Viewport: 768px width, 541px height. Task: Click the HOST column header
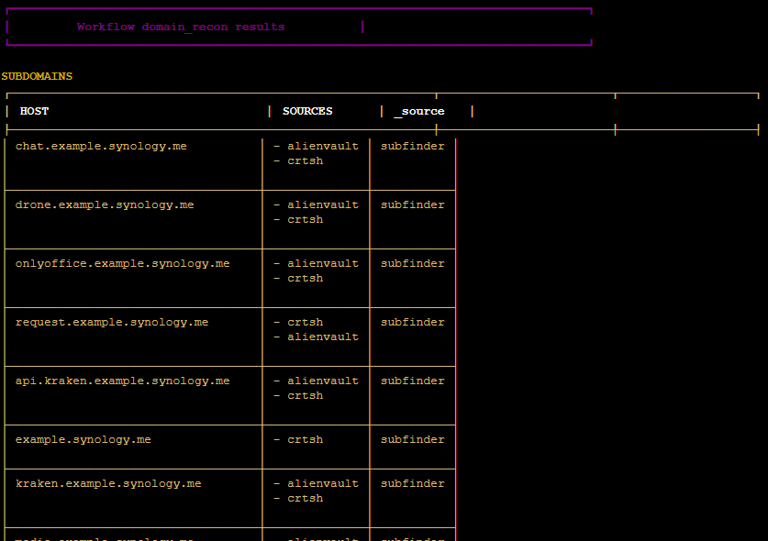pyautogui.click(x=34, y=111)
